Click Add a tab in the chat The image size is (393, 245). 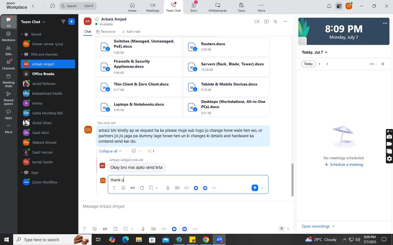tap(131, 32)
